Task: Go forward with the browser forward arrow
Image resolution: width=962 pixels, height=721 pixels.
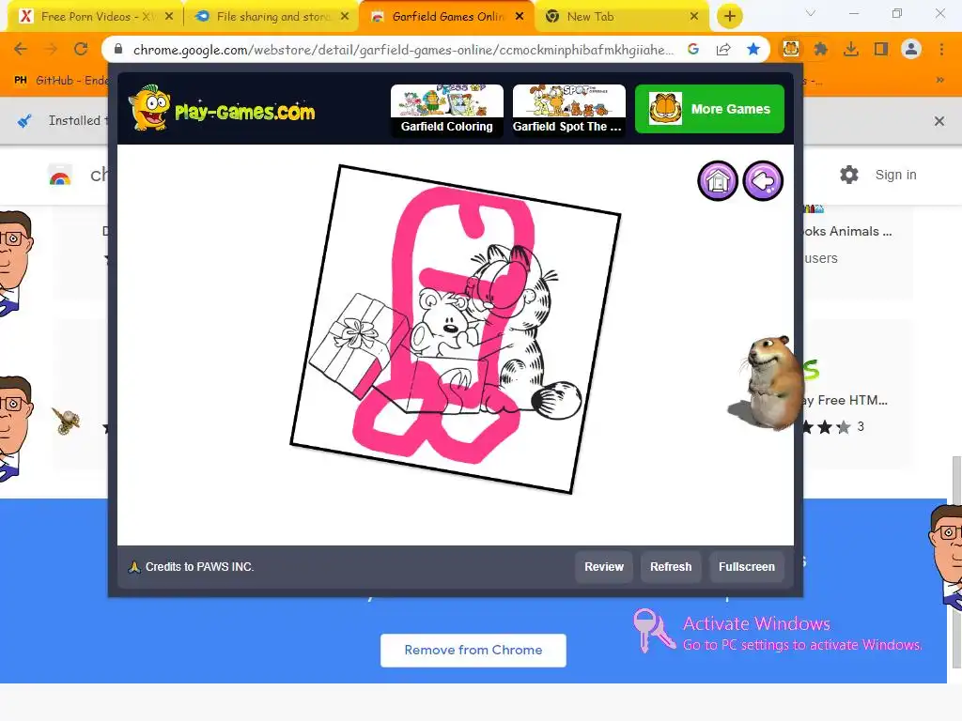Action: [51, 49]
